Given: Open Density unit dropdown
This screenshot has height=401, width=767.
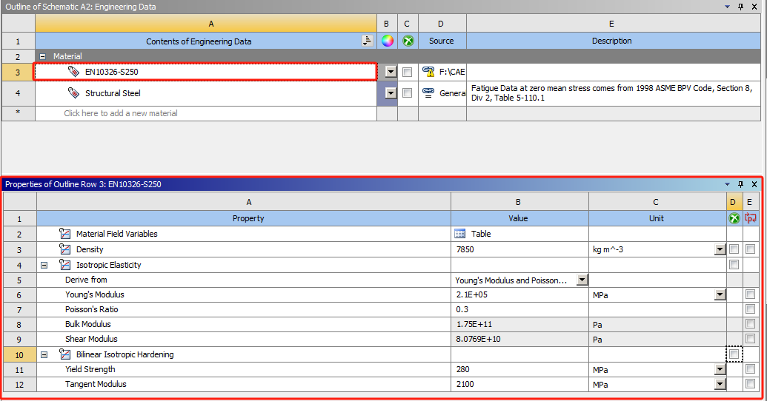Looking at the screenshot, I should coord(720,249).
